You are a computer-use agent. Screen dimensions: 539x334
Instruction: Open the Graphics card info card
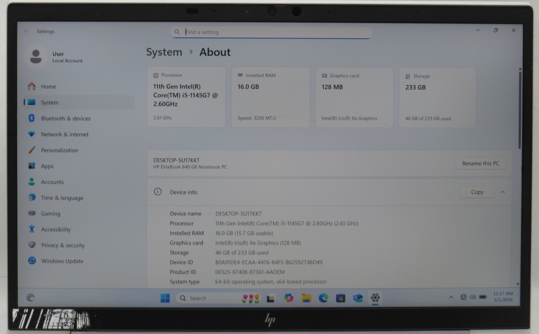[354, 97]
